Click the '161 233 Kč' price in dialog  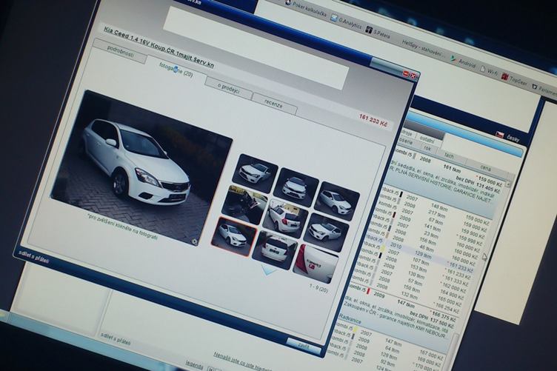(373, 121)
